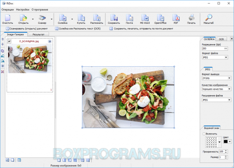
Task: Click sixth icon under preview
Action: click(x=88, y=160)
